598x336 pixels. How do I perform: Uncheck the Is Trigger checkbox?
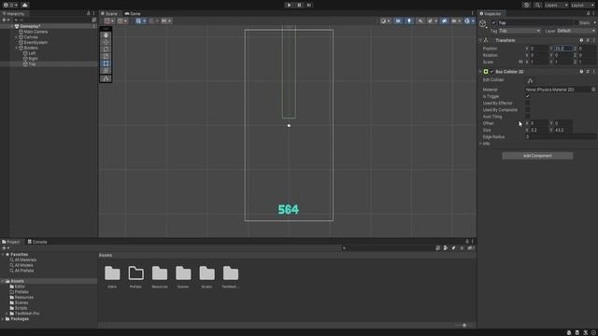coord(527,96)
